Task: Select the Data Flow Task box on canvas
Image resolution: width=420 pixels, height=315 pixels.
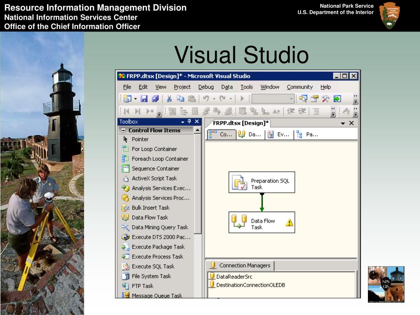Action: coord(262,222)
